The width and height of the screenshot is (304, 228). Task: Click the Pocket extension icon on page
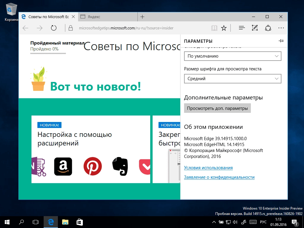(145, 167)
